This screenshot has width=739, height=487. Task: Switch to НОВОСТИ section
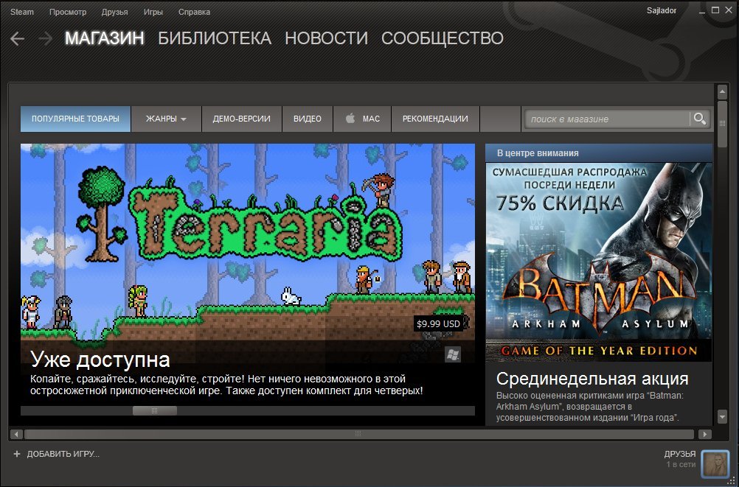tap(326, 38)
